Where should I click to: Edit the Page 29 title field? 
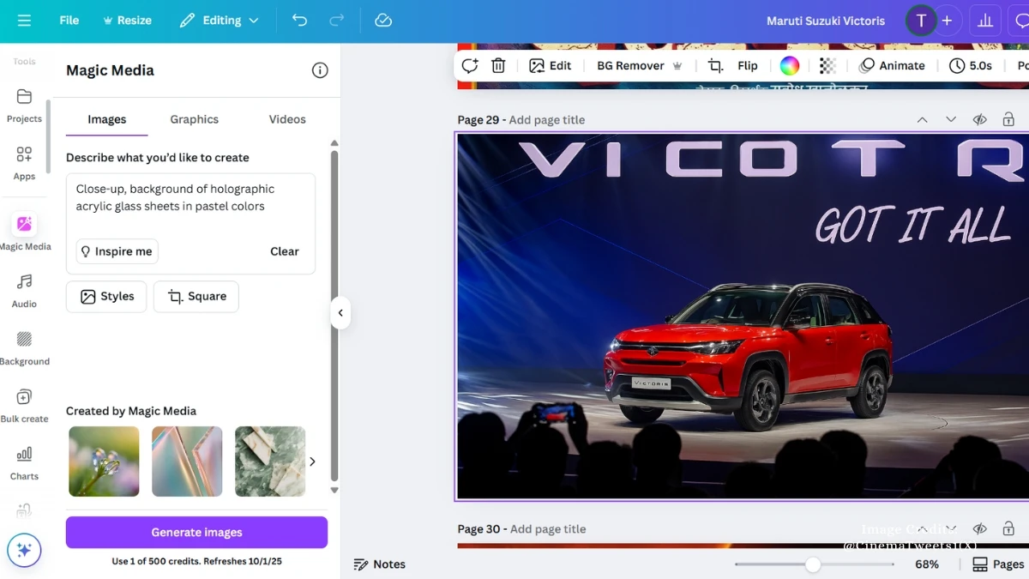point(547,120)
